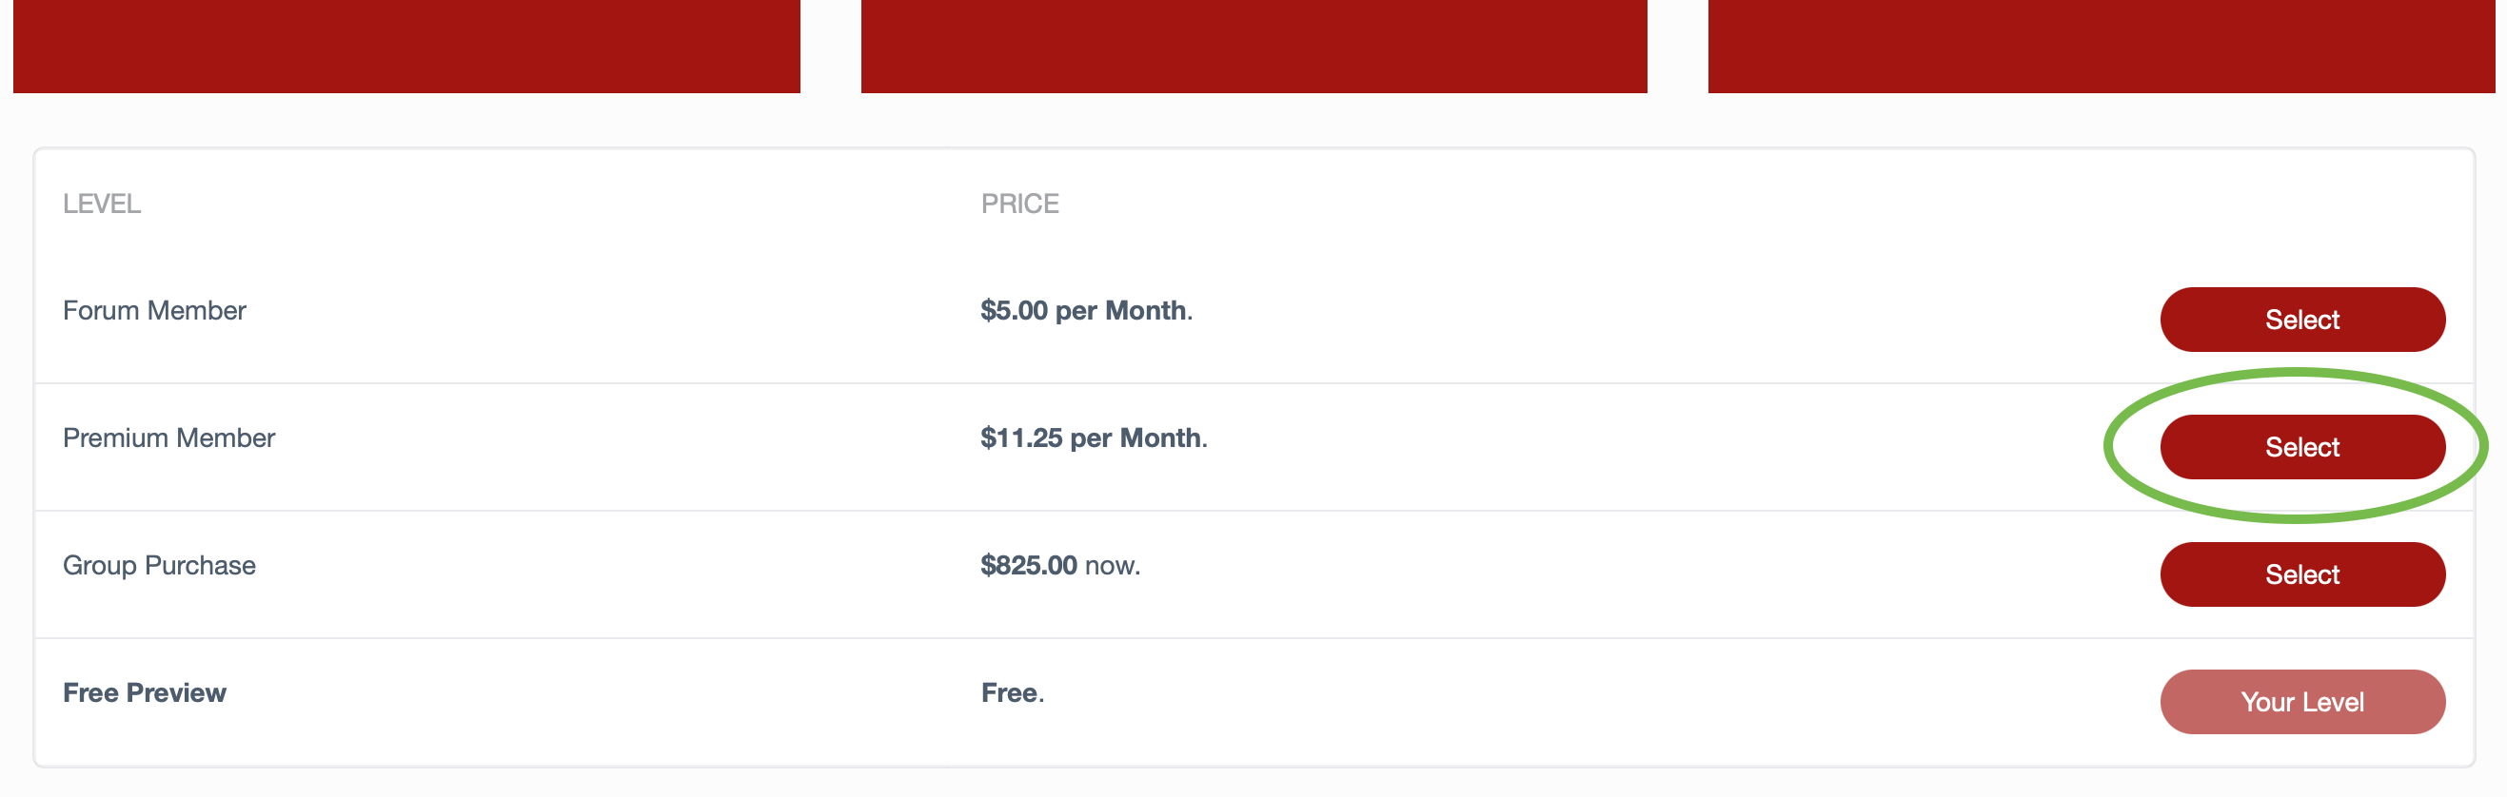Click the $11.25 per Month price

click(x=1094, y=437)
